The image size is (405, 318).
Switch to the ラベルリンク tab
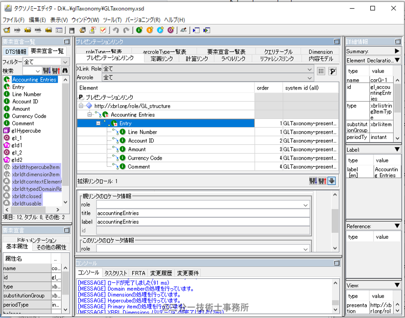pyautogui.click(x=233, y=59)
